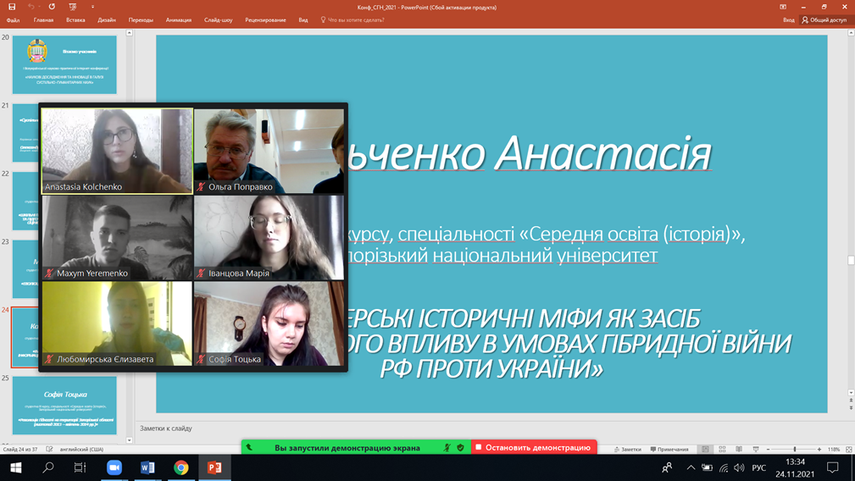Viewport: 855px width, 481px height.
Task: Click the Остановить демонстрацию button
Action: (533, 447)
